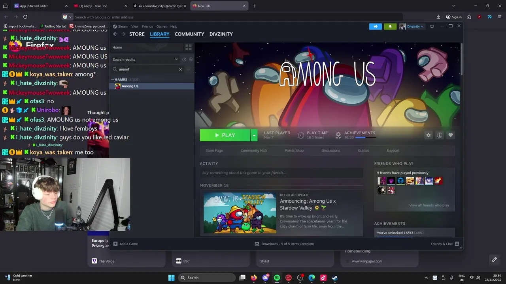Select Among Us in the games list
Viewport: 506px width, 284px height.
(153, 86)
